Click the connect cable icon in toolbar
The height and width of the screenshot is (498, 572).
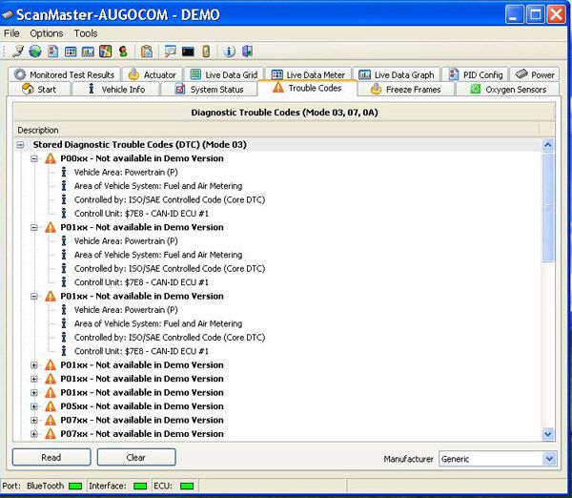[x=19, y=52]
